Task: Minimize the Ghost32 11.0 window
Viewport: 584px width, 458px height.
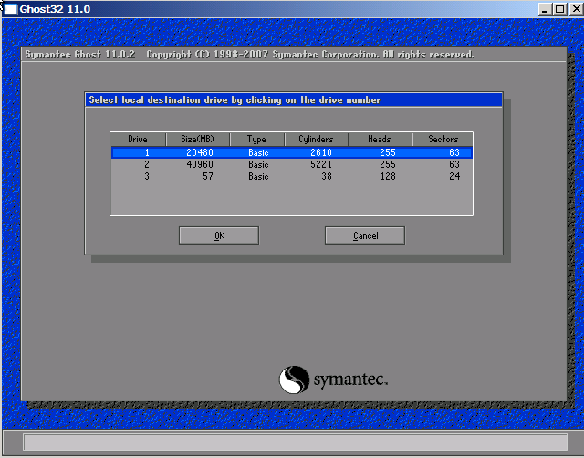Action: (x=545, y=9)
